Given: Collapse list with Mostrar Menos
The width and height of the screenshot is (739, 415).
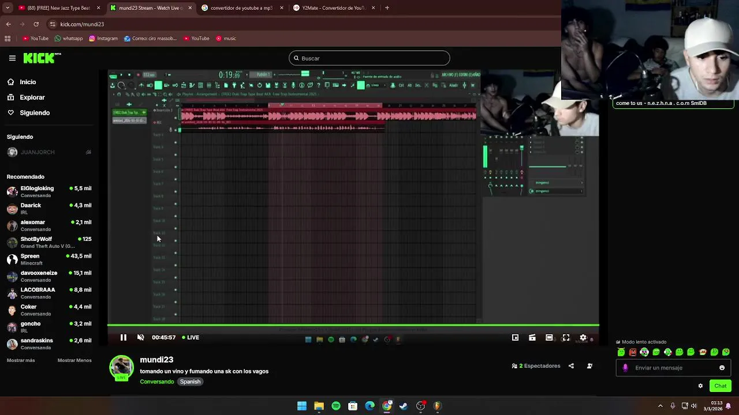Looking at the screenshot, I should tap(74, 360).
